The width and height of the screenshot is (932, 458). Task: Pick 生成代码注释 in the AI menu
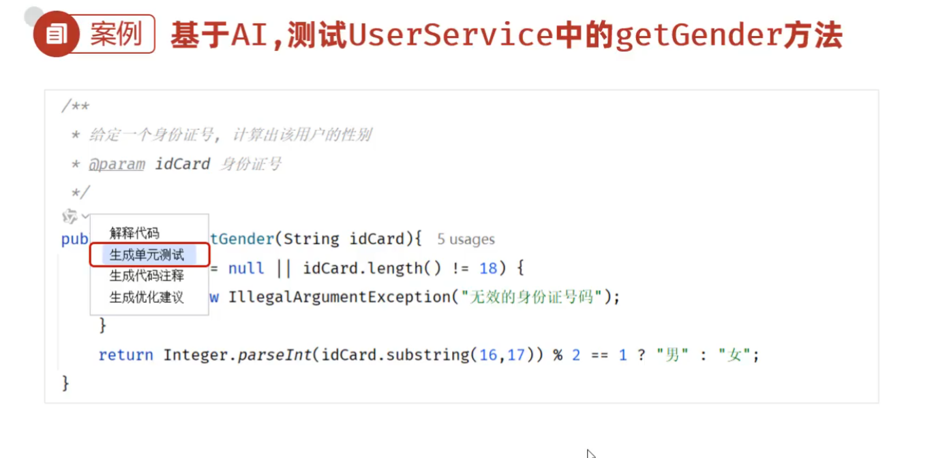tap(147, 276)
